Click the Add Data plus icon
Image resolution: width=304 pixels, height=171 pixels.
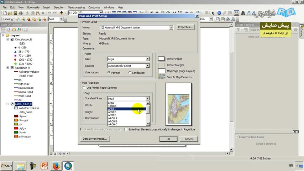coord(62,13)
